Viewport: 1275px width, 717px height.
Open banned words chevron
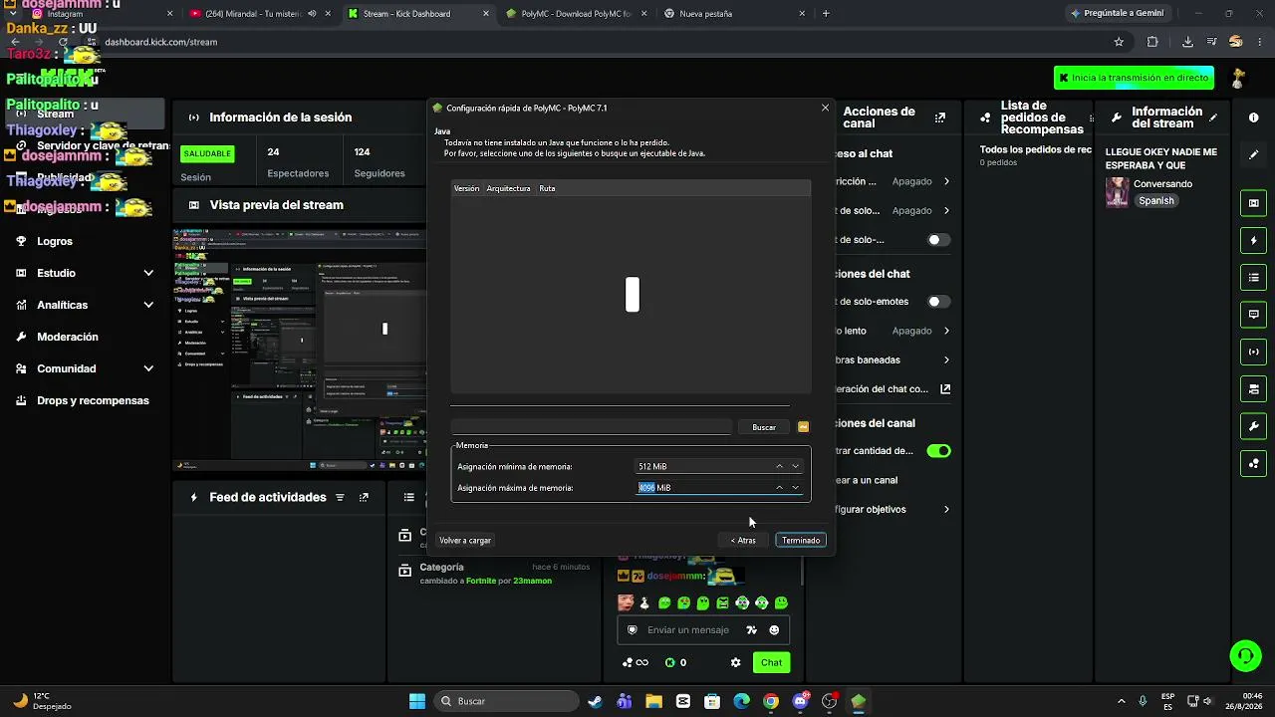pos(946,359)
